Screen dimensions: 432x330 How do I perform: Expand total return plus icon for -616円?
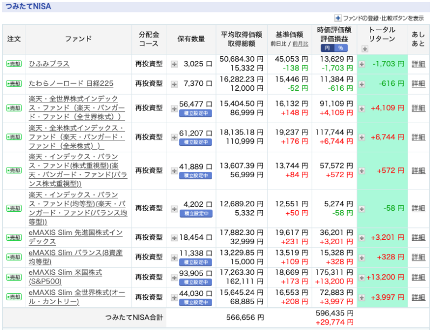pos(362,84)
